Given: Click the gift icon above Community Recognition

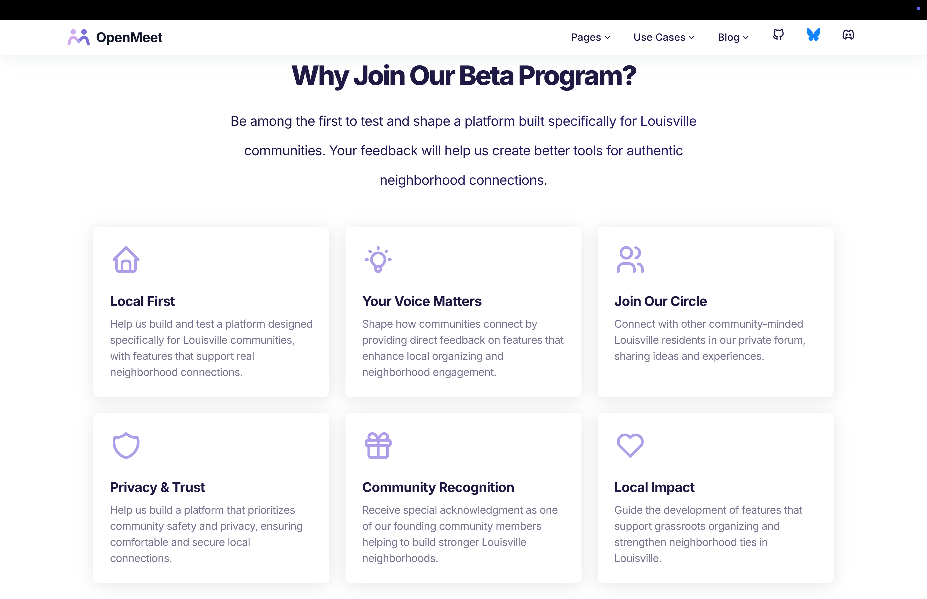Looking at the screenshot, I should pos(378,446).
